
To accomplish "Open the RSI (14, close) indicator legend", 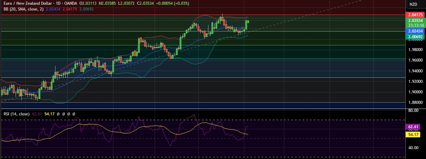I will tap(16, 114).
